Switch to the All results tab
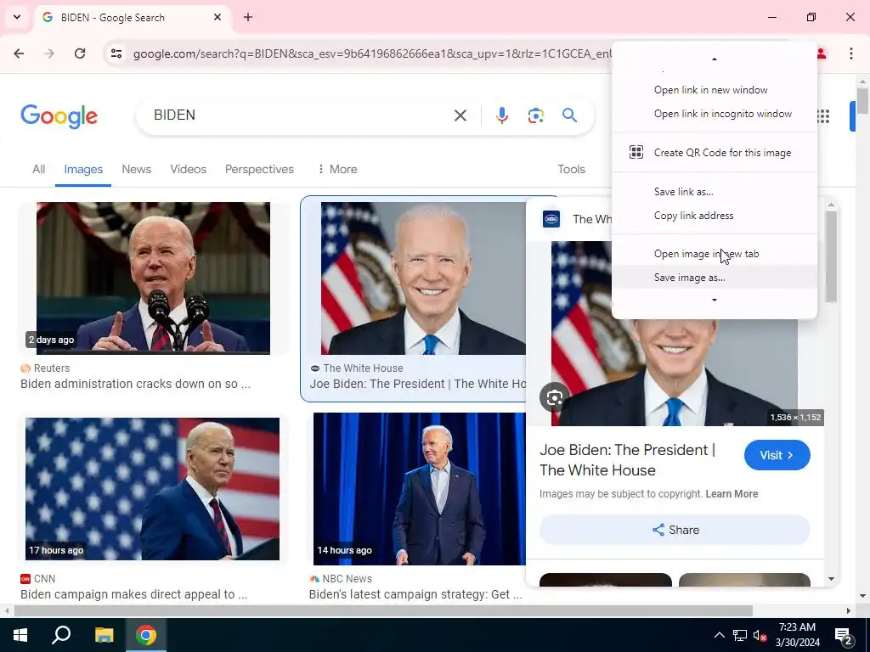The image size is (870, 652). pyautogui.click(x=38, y=169)
